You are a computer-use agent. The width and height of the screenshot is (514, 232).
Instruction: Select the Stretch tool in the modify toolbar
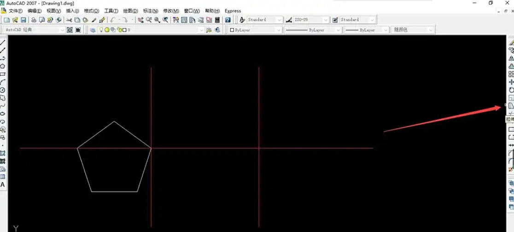pos(511,105)
